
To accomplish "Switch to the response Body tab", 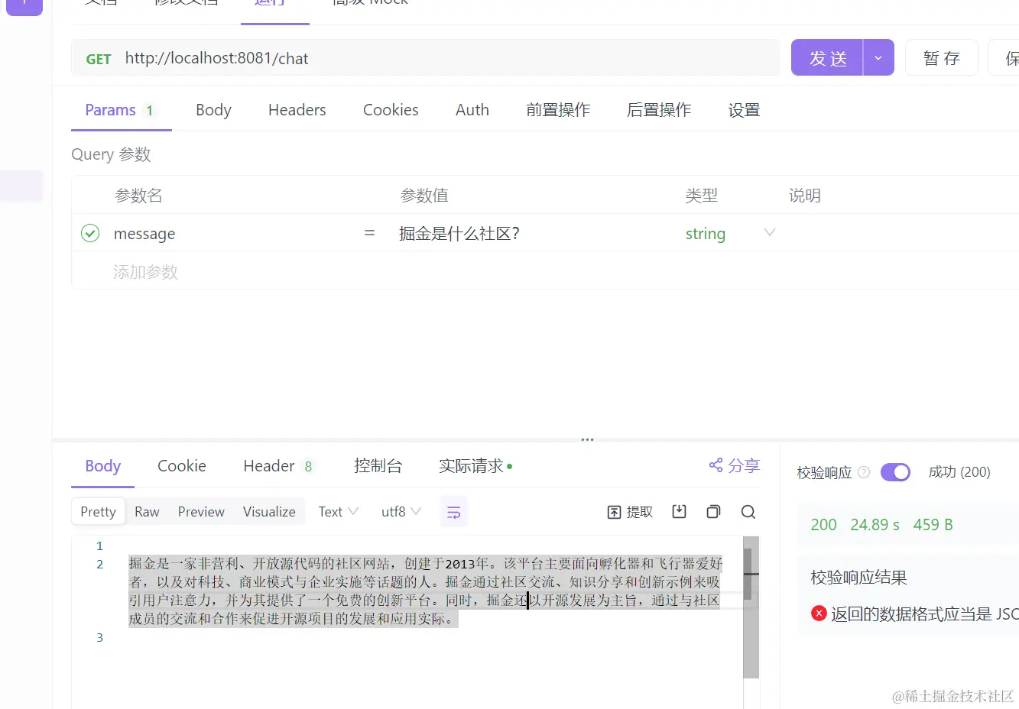I will click(102, 466).
